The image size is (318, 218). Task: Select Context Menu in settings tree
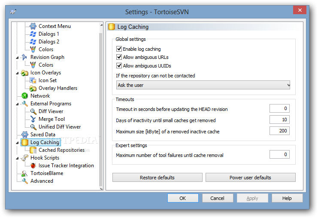click(55, 26)
